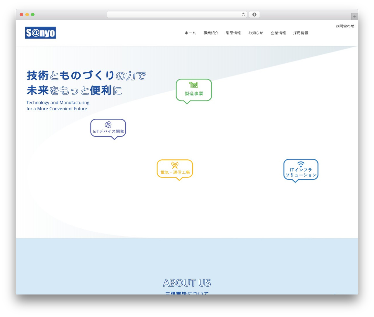Click the ABOUT US heading
The width and height of the screenshot is (374, 317).
(x=187, y=283)
